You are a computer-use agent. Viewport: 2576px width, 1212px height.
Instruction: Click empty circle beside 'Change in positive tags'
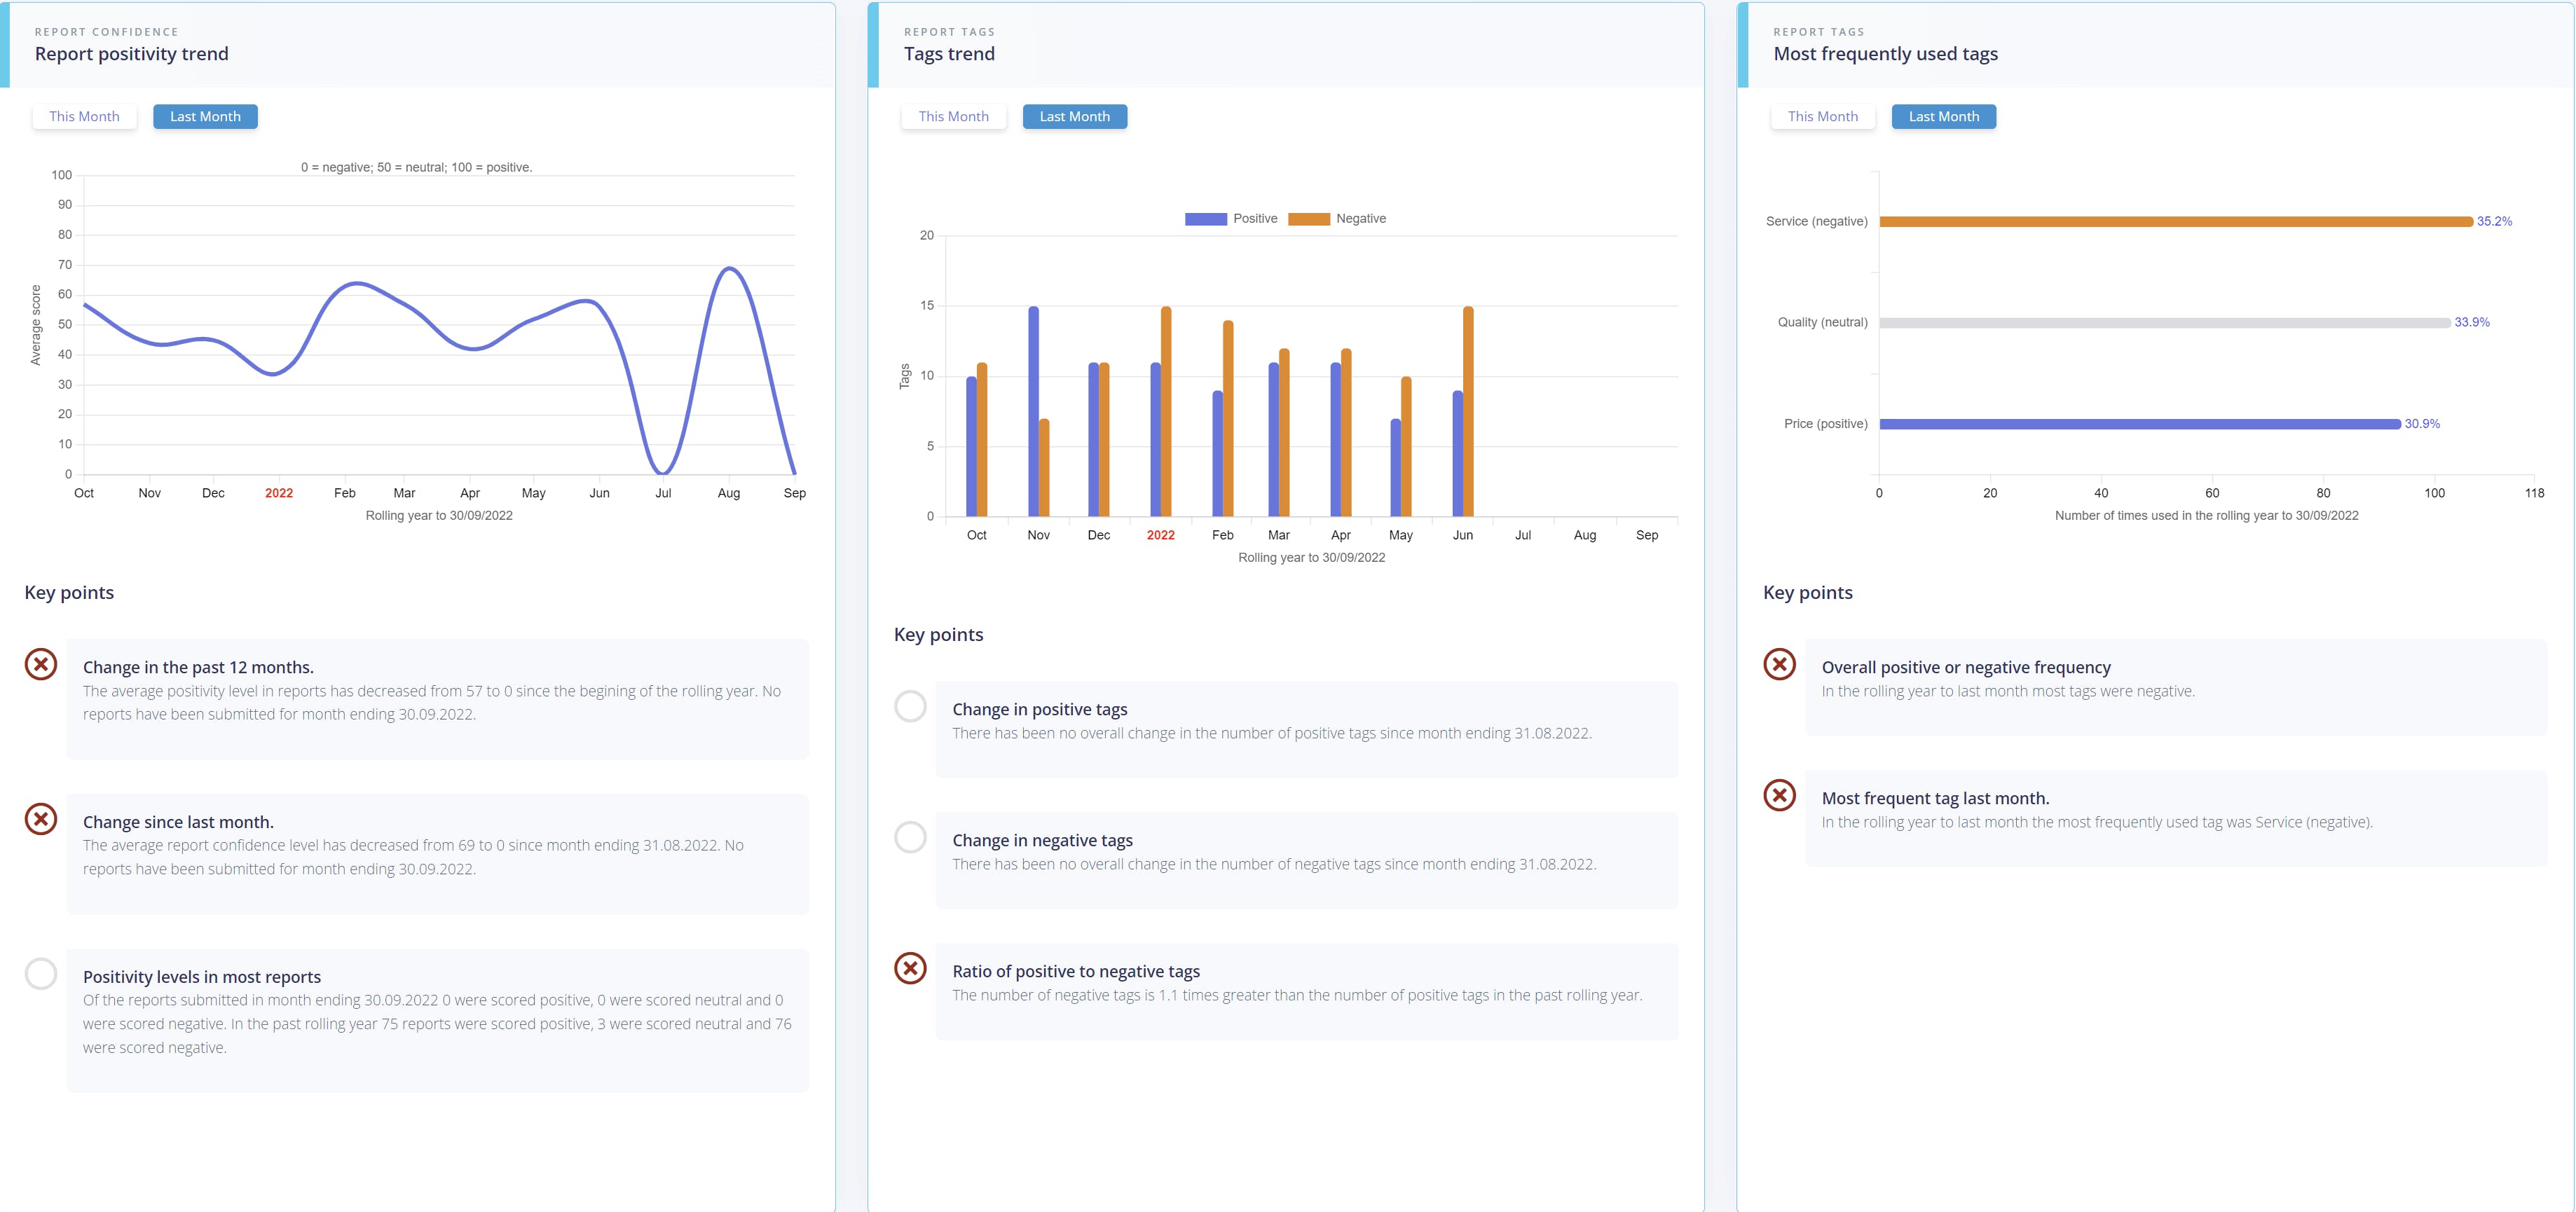910,706
